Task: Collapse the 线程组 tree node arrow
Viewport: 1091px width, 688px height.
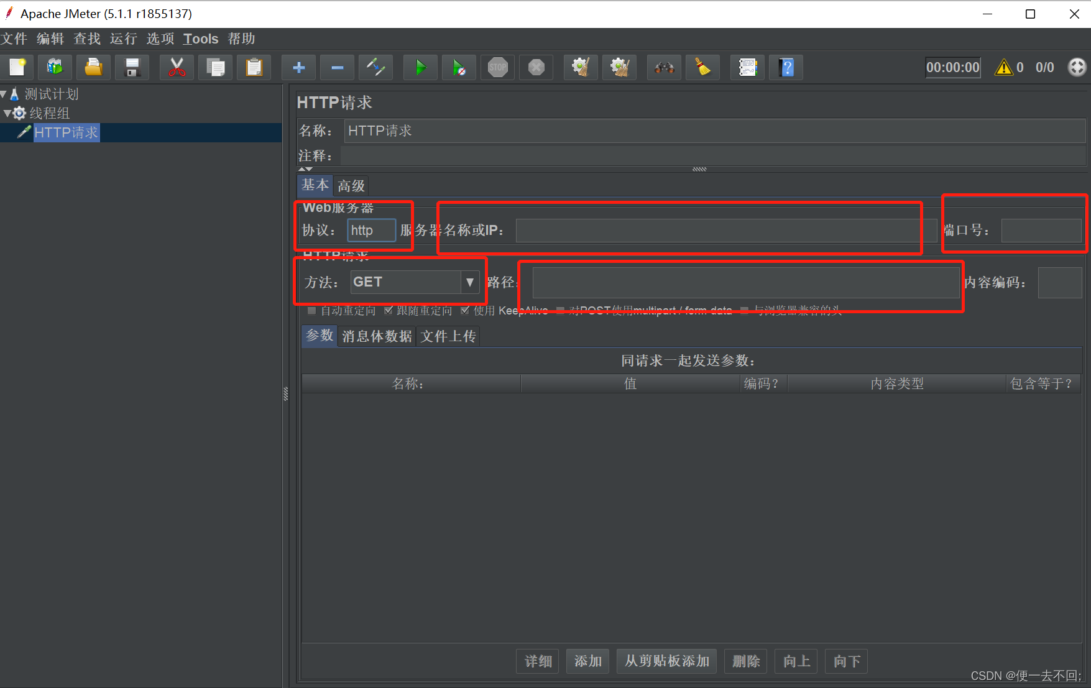Action: coord(7,113)
